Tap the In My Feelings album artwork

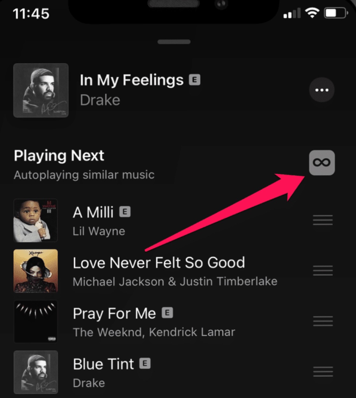[x=41, y=90]
